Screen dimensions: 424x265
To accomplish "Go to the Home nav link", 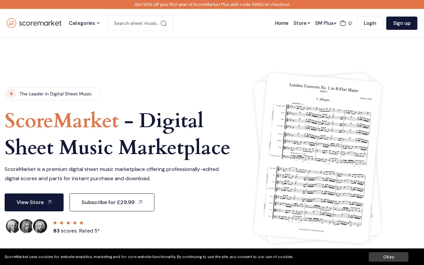I will coord(282,23).
